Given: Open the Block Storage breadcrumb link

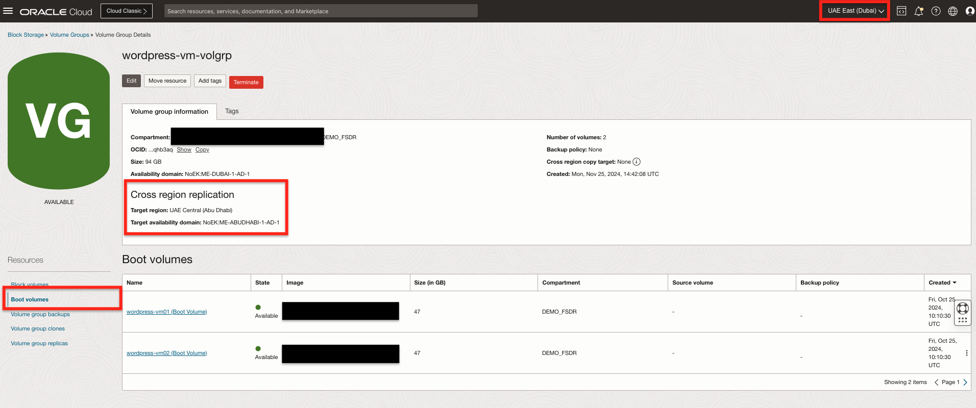Looking at the screenshot, I should pos(26,35).
